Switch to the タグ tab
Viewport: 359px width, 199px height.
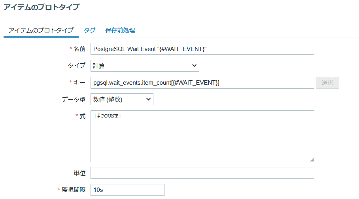pos(89,30)
